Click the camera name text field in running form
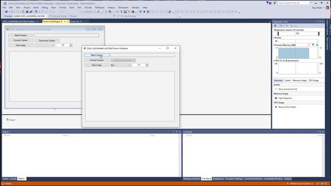Image resolution: width=331 pixels, height=186 pixels. click(x=143, y=55)
